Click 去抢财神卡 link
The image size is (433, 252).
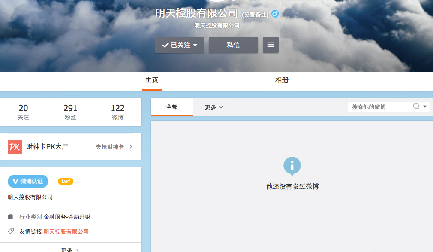coord(110,147)
